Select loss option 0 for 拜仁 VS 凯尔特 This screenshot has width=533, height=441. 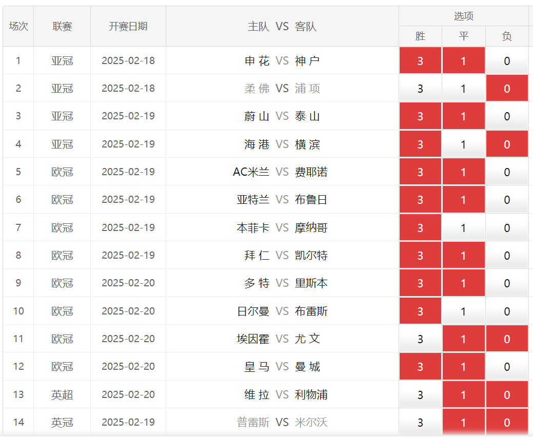507,255
